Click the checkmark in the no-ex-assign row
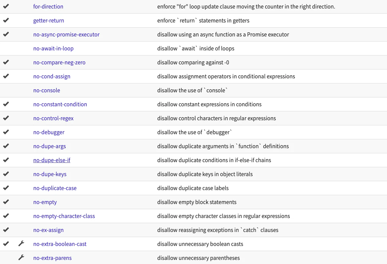This screenshot has height=264, width=387. (6, 230)
